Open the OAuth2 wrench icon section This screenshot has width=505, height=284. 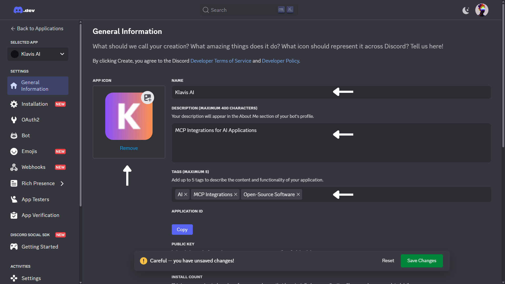[x=14, y=120]
